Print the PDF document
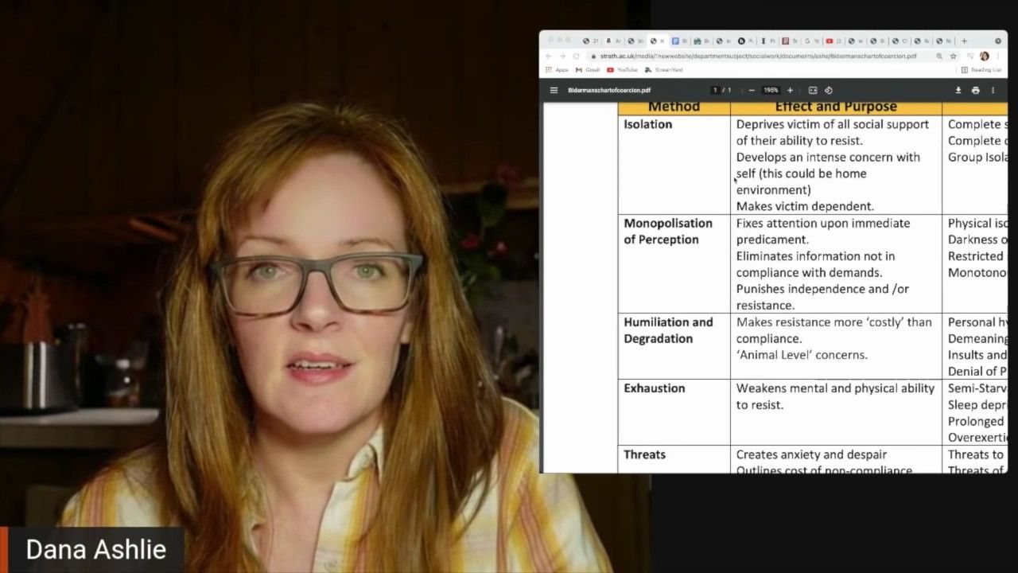The width and height of the screenshot is (1018, 573). tap(975, 91)
